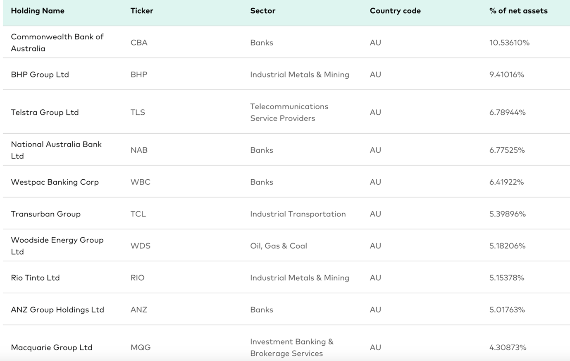
Task: Click the Sector column header
Action: [x=262, y=11]
